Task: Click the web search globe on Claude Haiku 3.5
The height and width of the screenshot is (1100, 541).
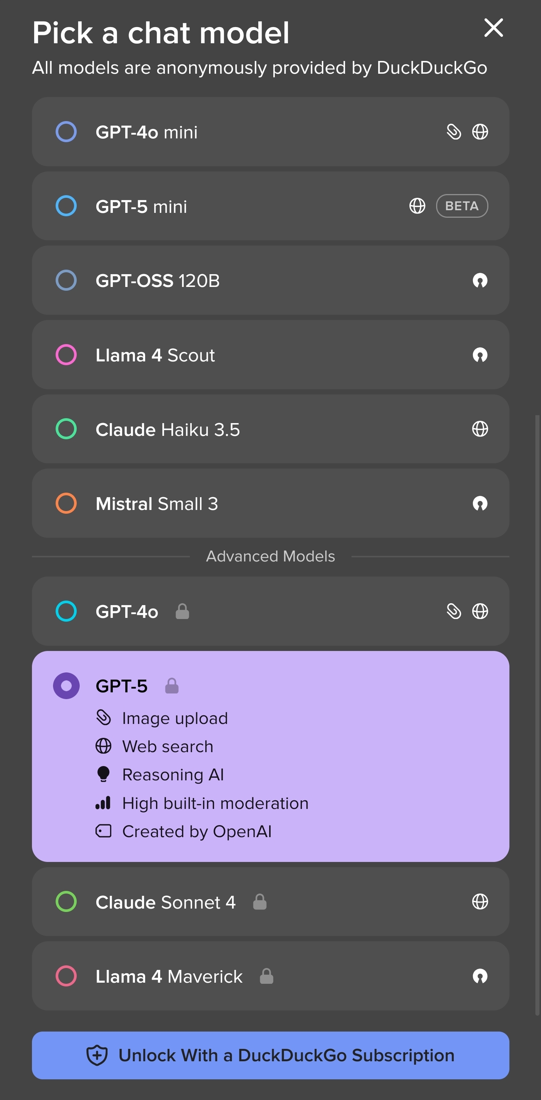Action: pyautogui.click(x=479, y=429)
